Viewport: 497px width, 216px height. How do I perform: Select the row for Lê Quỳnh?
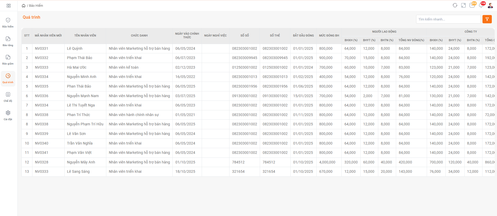click(x=75, y=48)
